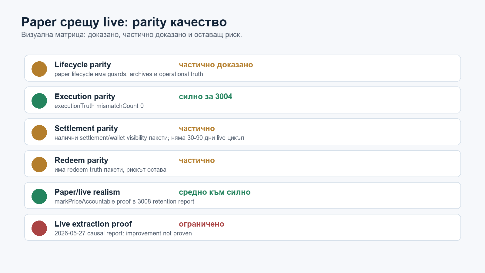Click the 'paper lifecycle има guards' description
This screenshot has height=273, width=485.
tap(129, 74)
